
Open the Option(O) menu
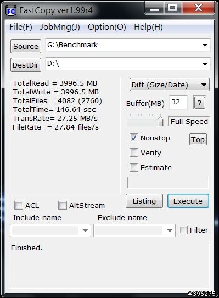pyautogui.click(x=107, y=27)
